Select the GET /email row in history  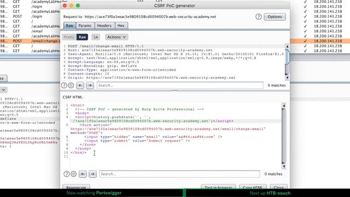point(30,31)
